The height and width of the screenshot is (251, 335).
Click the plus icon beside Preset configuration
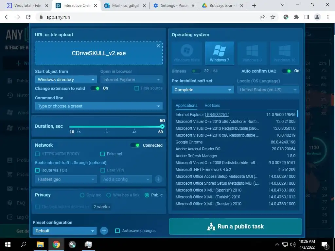[x=104, y=231]
